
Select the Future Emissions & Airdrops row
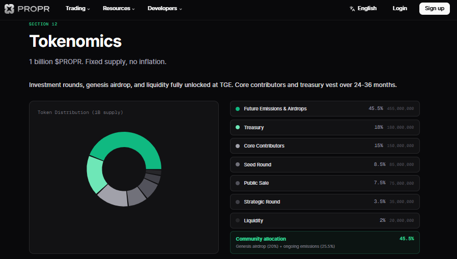(x=325, y=109)
